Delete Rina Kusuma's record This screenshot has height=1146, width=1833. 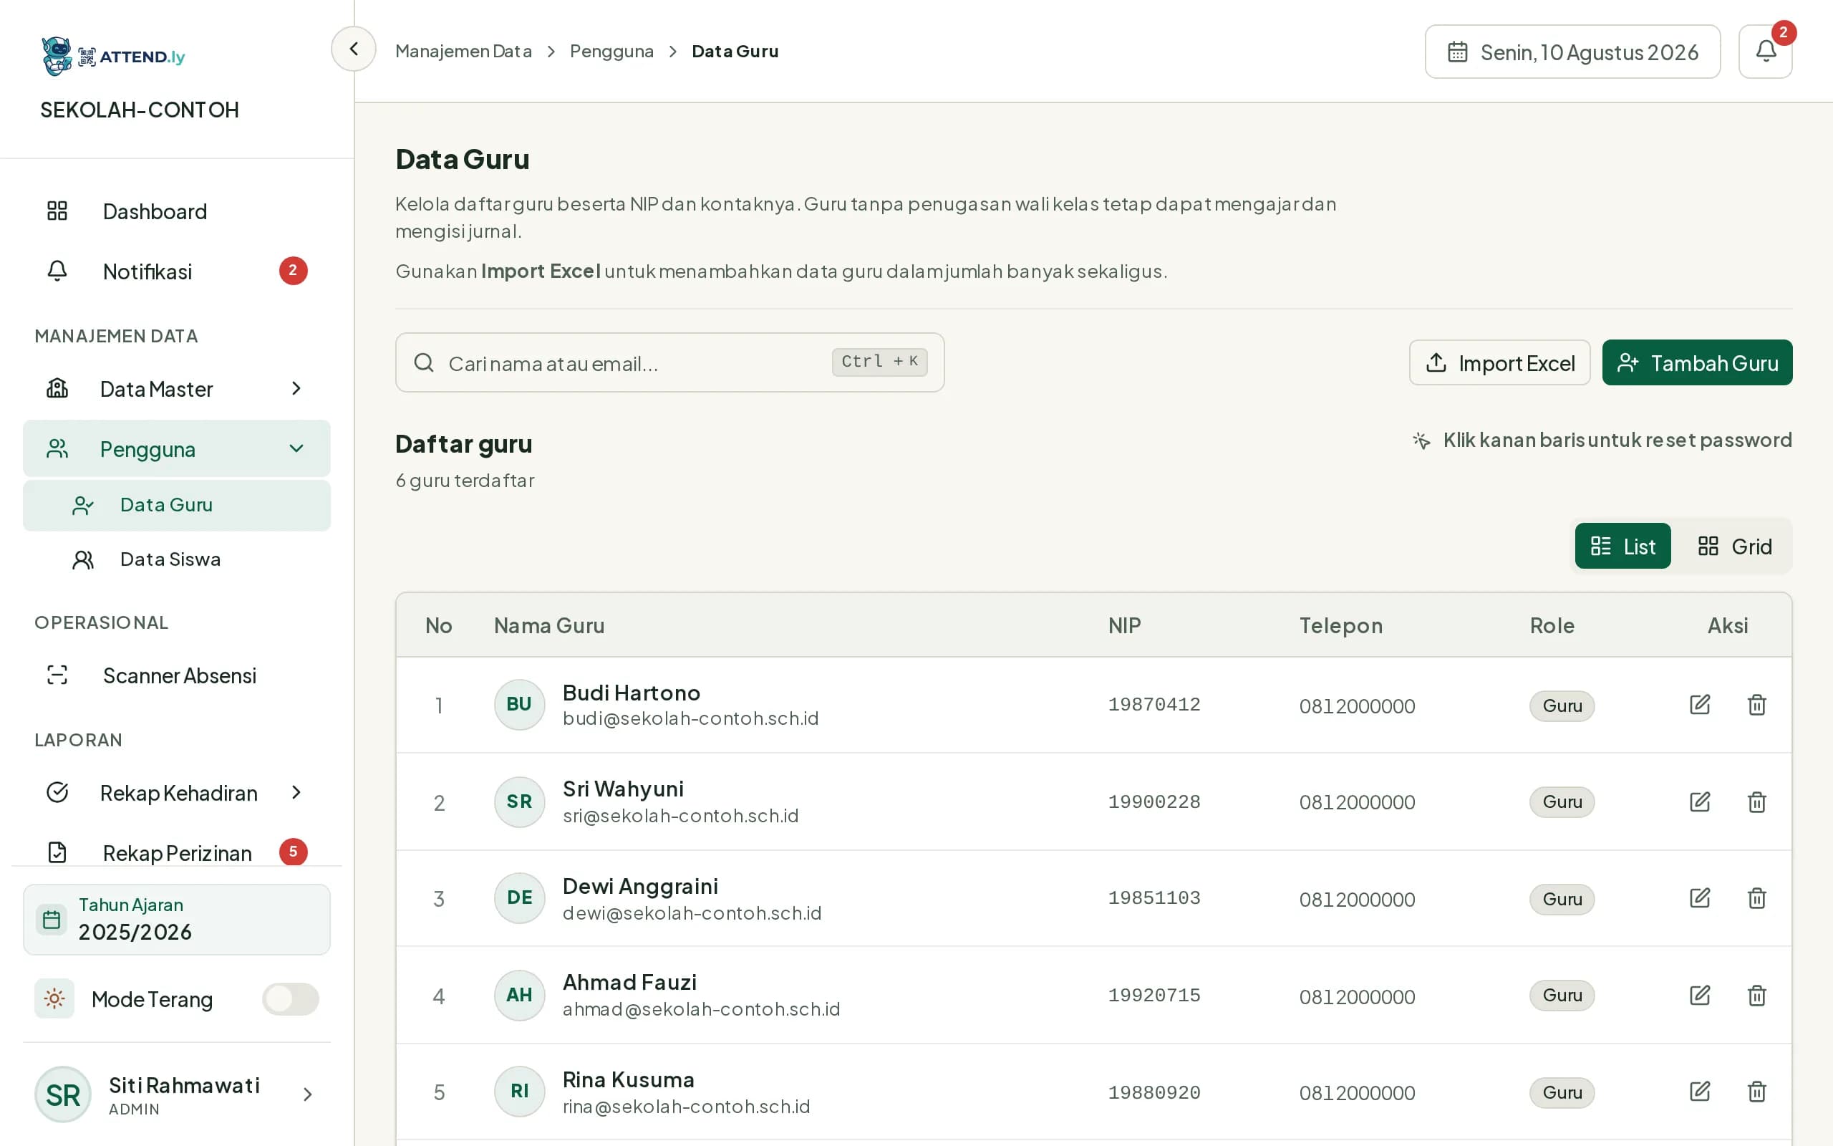1756,1092
